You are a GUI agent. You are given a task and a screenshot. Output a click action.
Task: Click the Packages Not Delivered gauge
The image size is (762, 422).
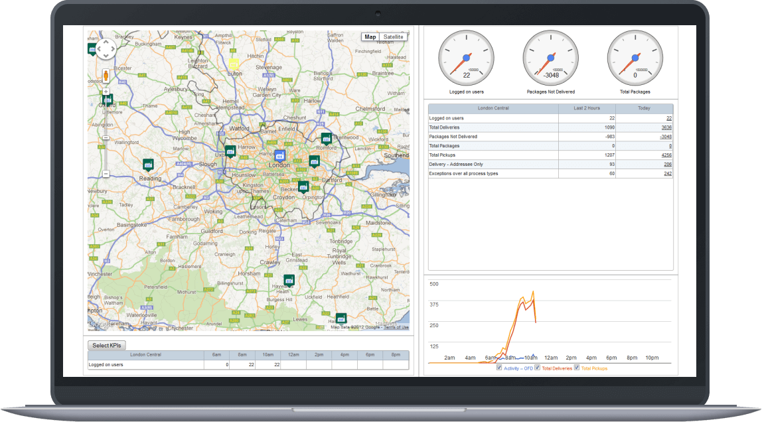[550, 58]
